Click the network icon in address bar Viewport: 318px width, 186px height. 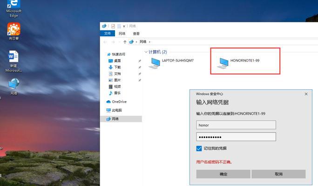click(x=131, y=42)
